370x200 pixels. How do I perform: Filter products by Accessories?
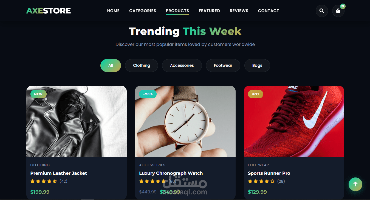click(x=182, y=65)
